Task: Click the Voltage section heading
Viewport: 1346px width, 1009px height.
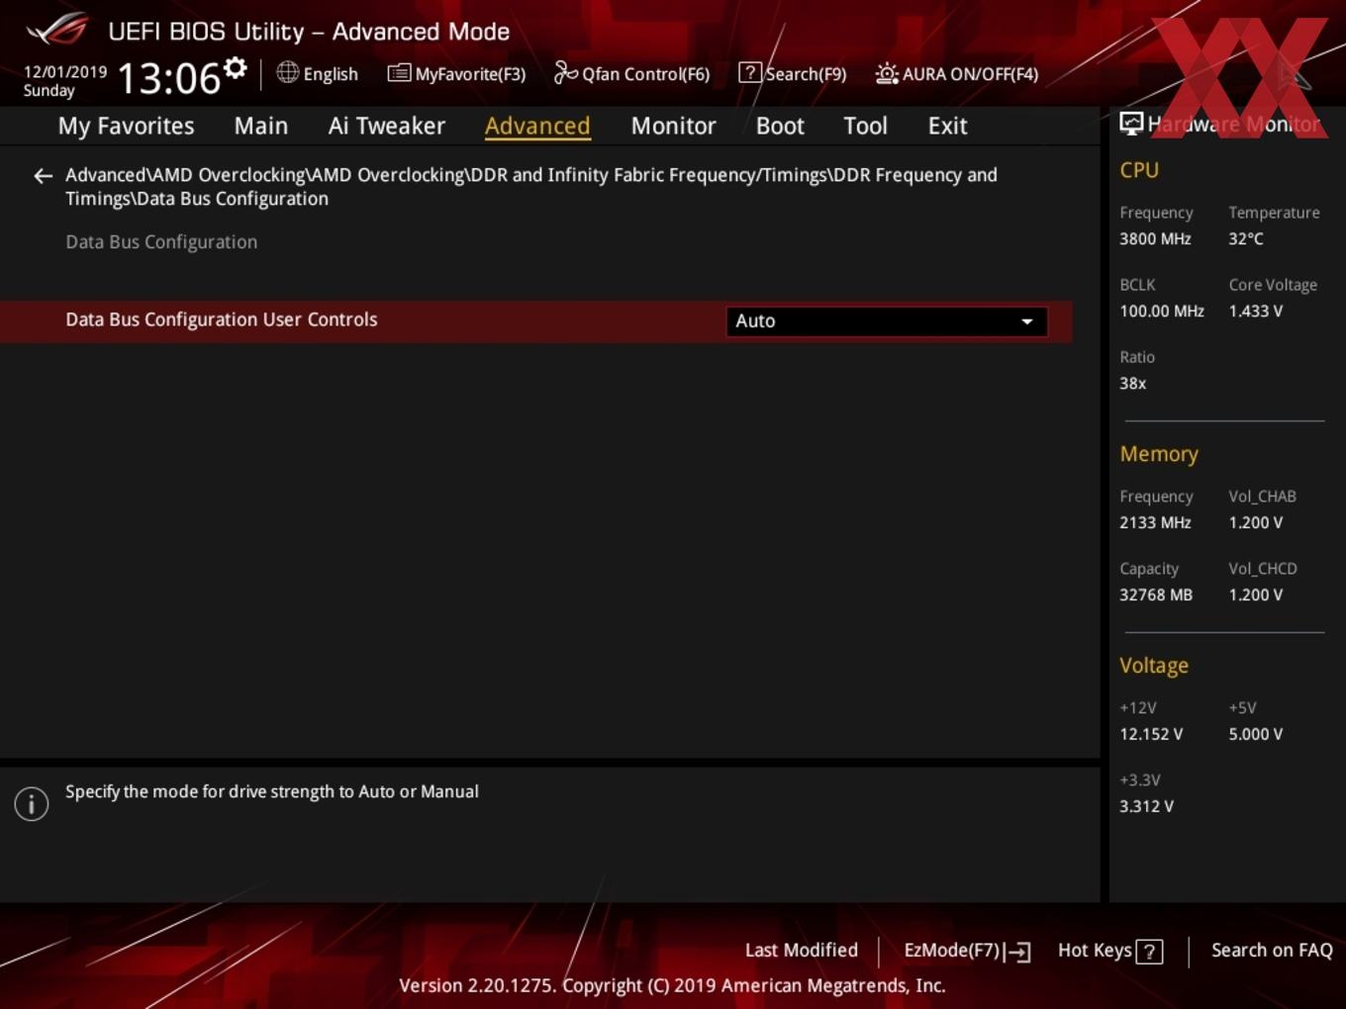Action: tap(1154, 666)
